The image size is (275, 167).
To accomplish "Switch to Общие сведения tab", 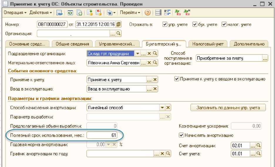I will [72, 44].
